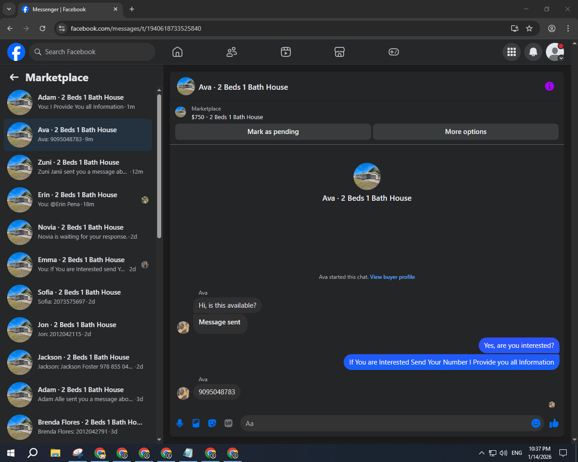The image size is (578, 462).
Task: Click the 'Hi, is this available?' message
Action: tap(228, 305)
